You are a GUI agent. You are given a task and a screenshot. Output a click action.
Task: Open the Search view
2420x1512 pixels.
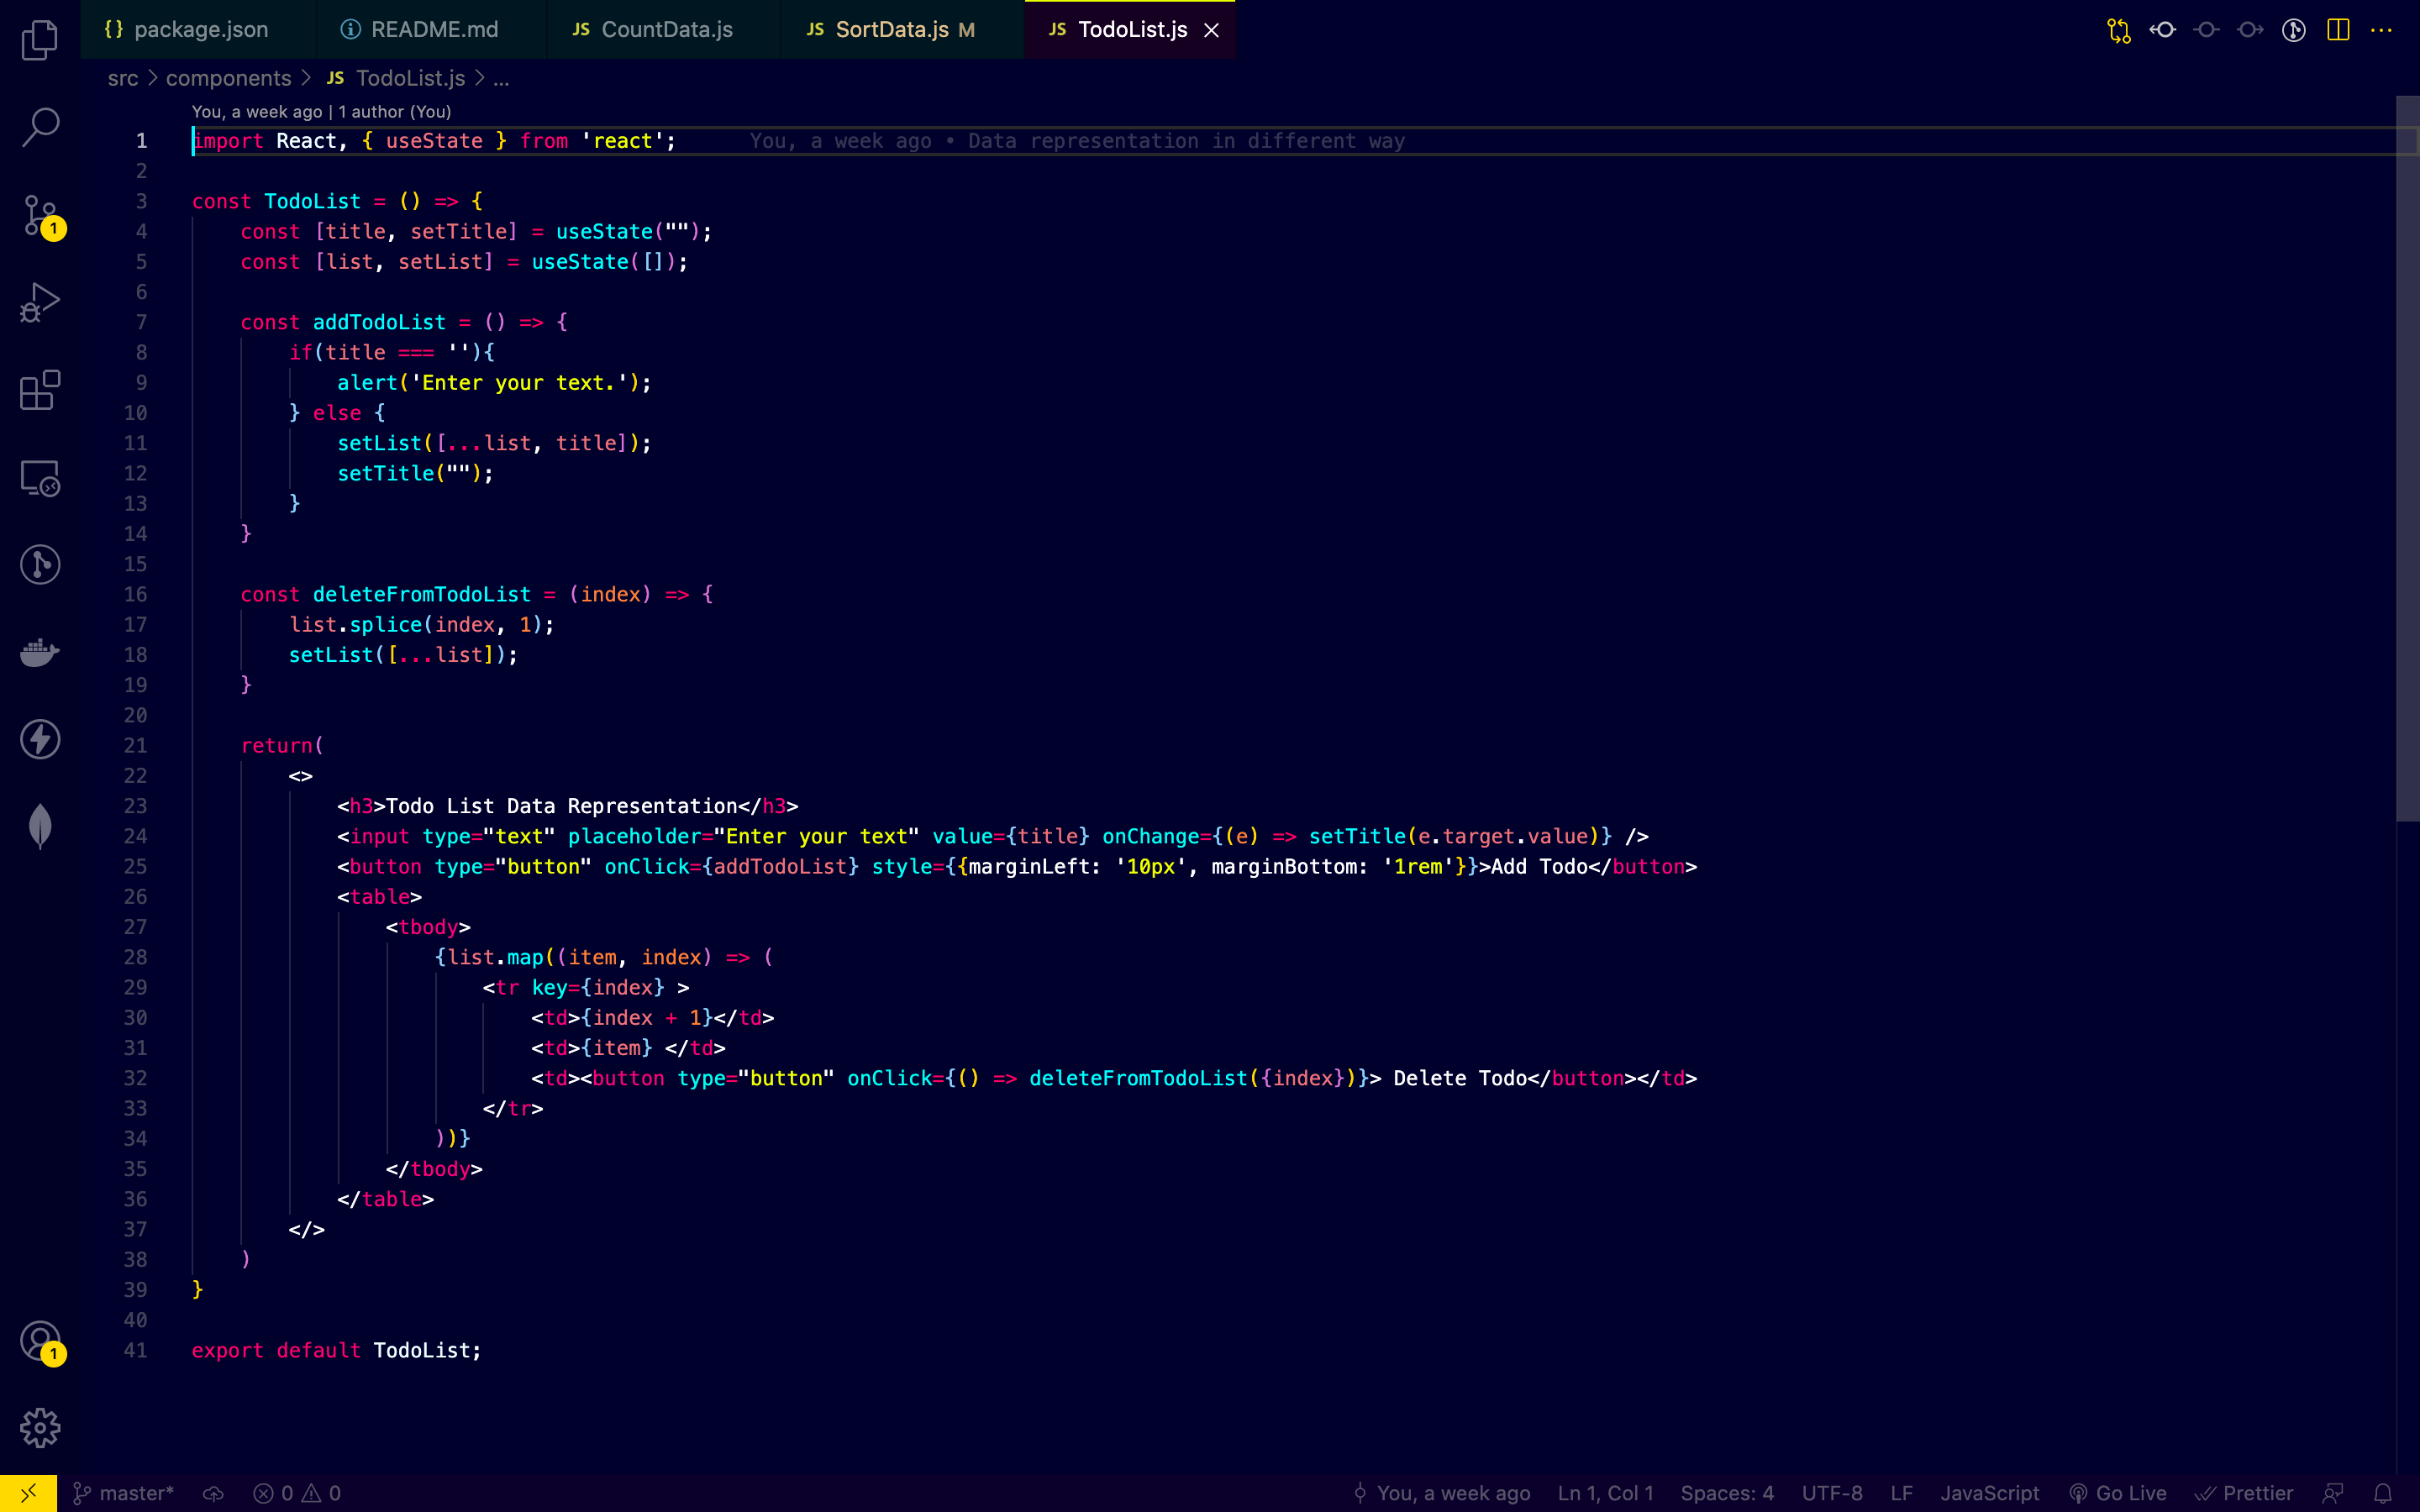pos(40,127)
